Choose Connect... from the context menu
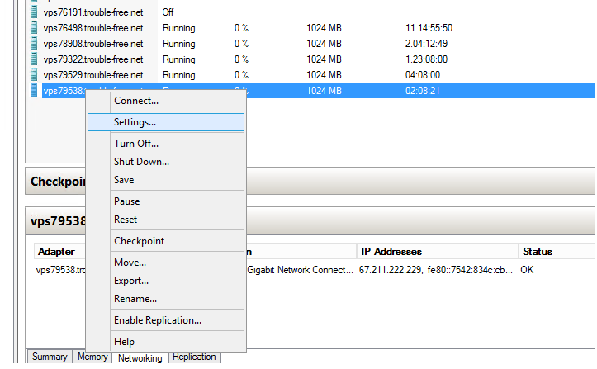Viewport: 597px width, 369px height. pos(166,101)
